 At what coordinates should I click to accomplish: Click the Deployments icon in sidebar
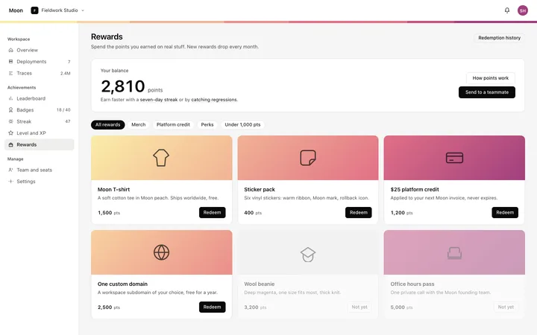pyautogui.click(x=10, y=62)
